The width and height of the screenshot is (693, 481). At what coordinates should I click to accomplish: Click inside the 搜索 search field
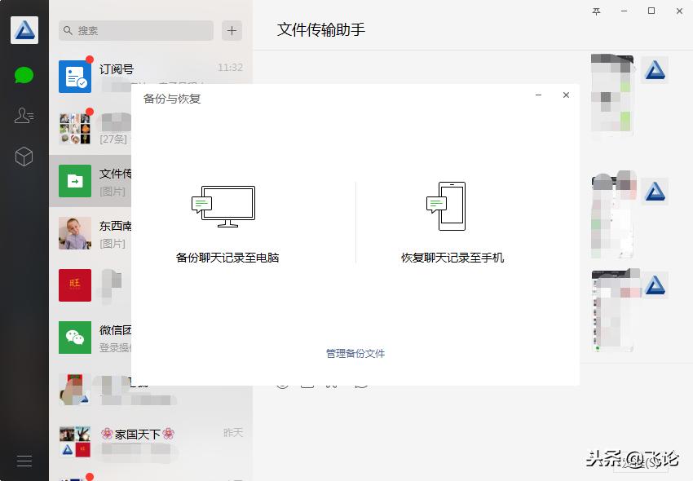tap(135, 30)
